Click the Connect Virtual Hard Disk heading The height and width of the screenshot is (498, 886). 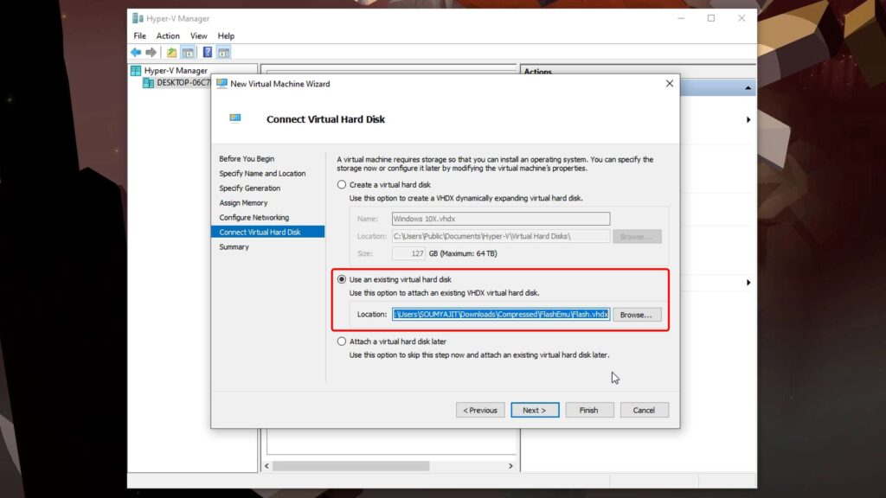pyautogui.click(x=325, y=119)
